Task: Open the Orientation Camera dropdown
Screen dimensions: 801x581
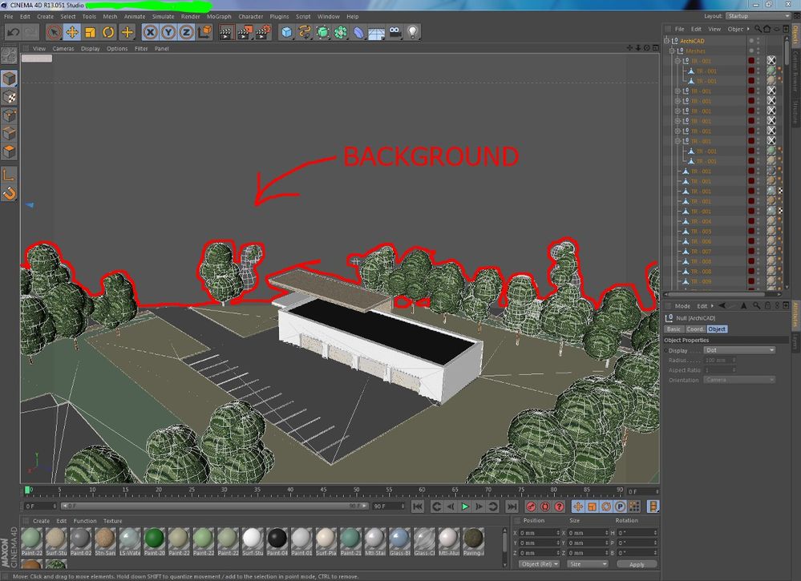Action: [740, 380]
